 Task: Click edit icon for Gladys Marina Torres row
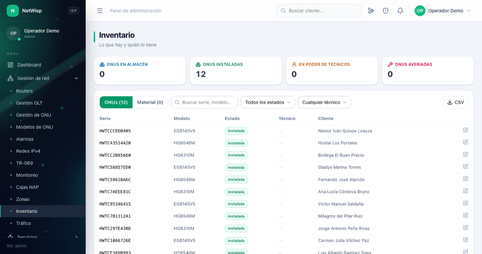coord(466,167)
